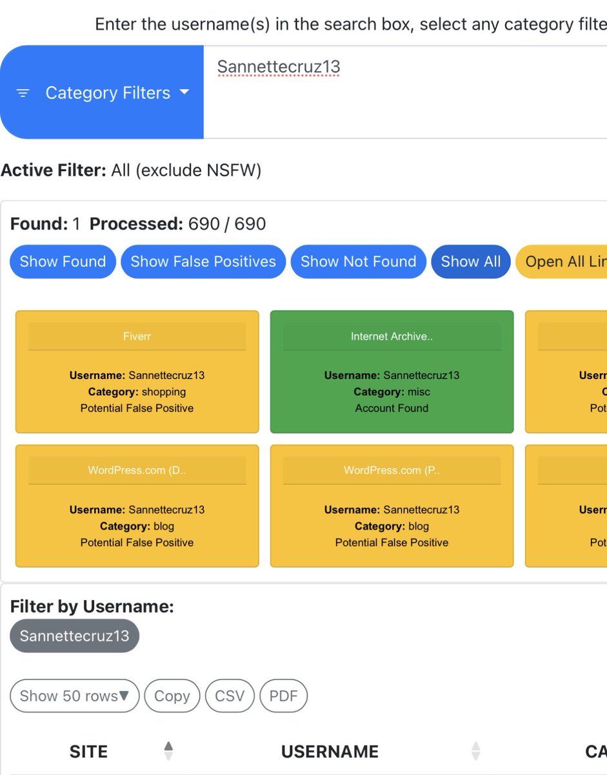Click Account Found text in green card

[392, 408]
